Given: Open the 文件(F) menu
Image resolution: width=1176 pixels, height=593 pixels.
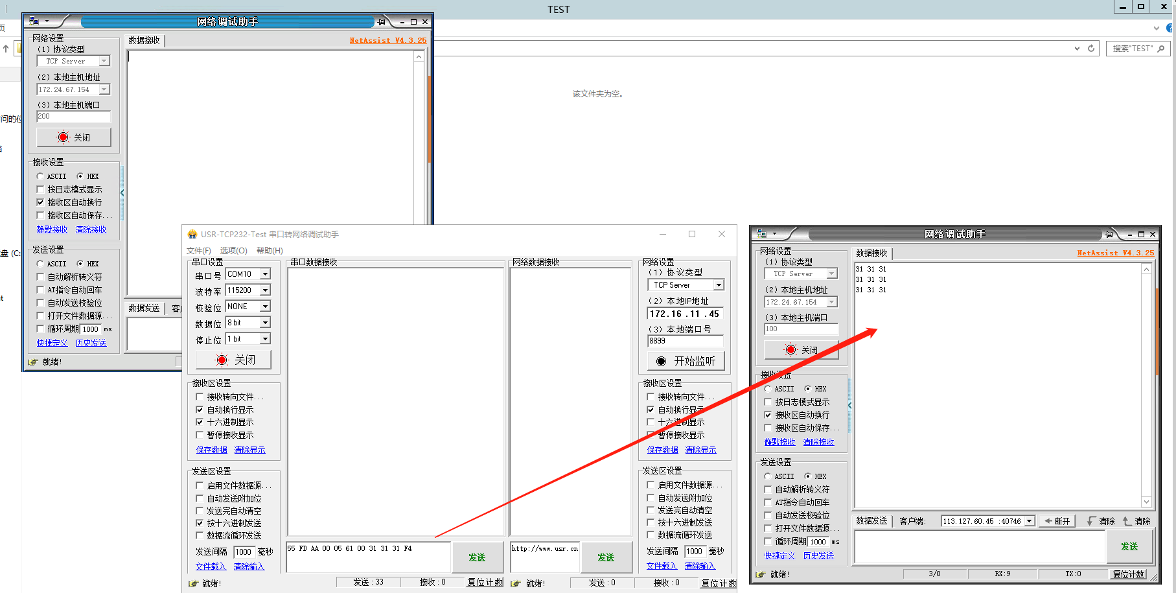Looking at the screenshot, I should tap(198, 251).
